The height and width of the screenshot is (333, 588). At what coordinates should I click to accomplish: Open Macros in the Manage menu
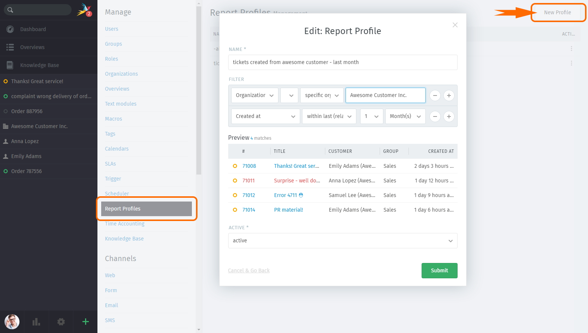click(114, 119)
